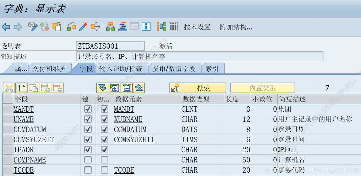Click the Expand all double-arrow-down icon
The image size is (361, 176).
(x=103, y=88)
